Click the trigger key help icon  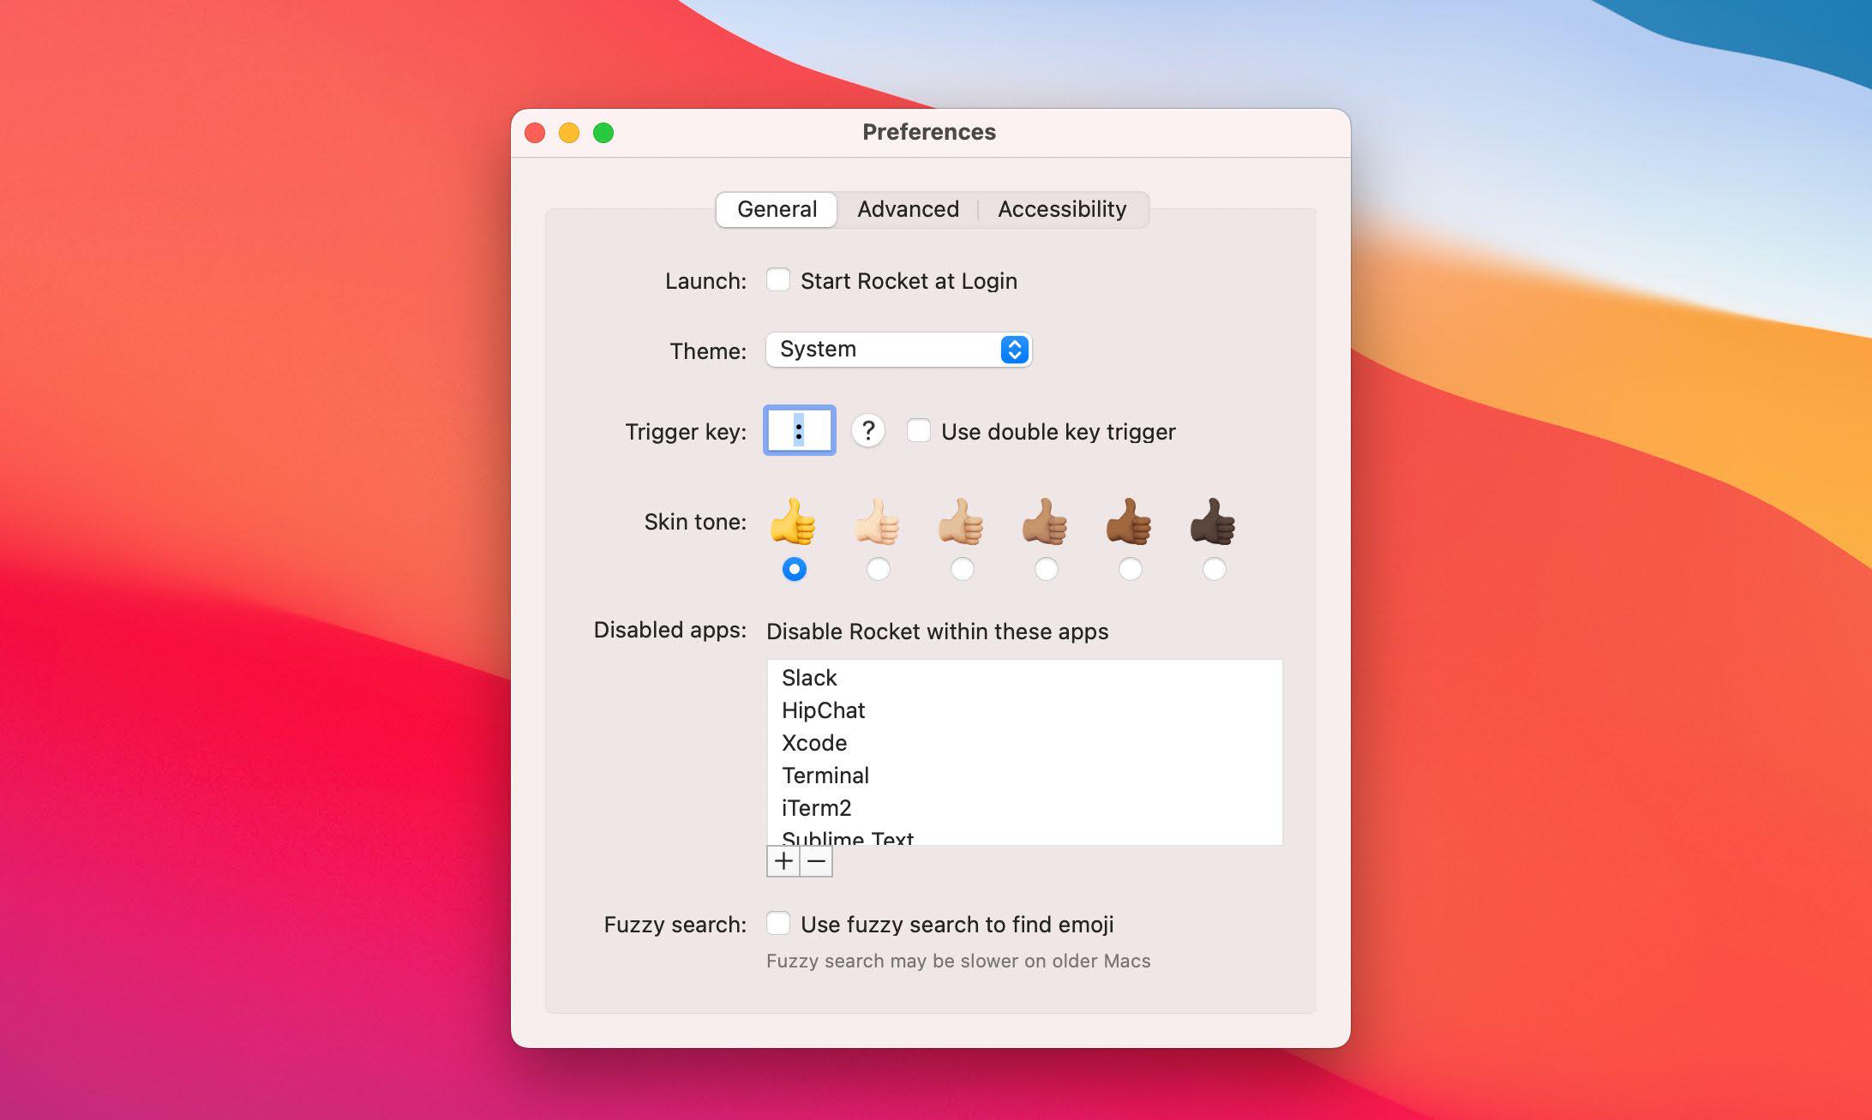864,431
